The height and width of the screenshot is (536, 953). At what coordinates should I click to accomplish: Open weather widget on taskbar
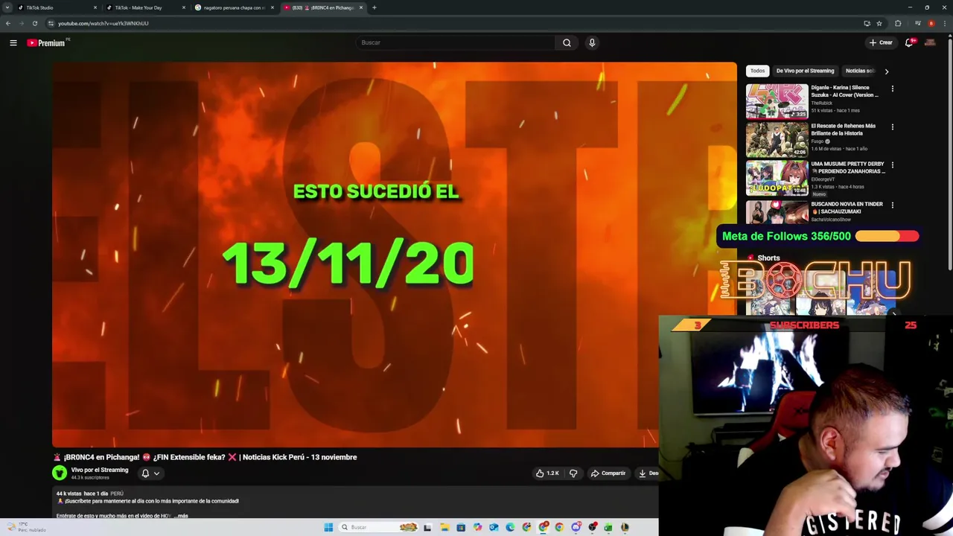pyautogui.click(x=25, y=527)
